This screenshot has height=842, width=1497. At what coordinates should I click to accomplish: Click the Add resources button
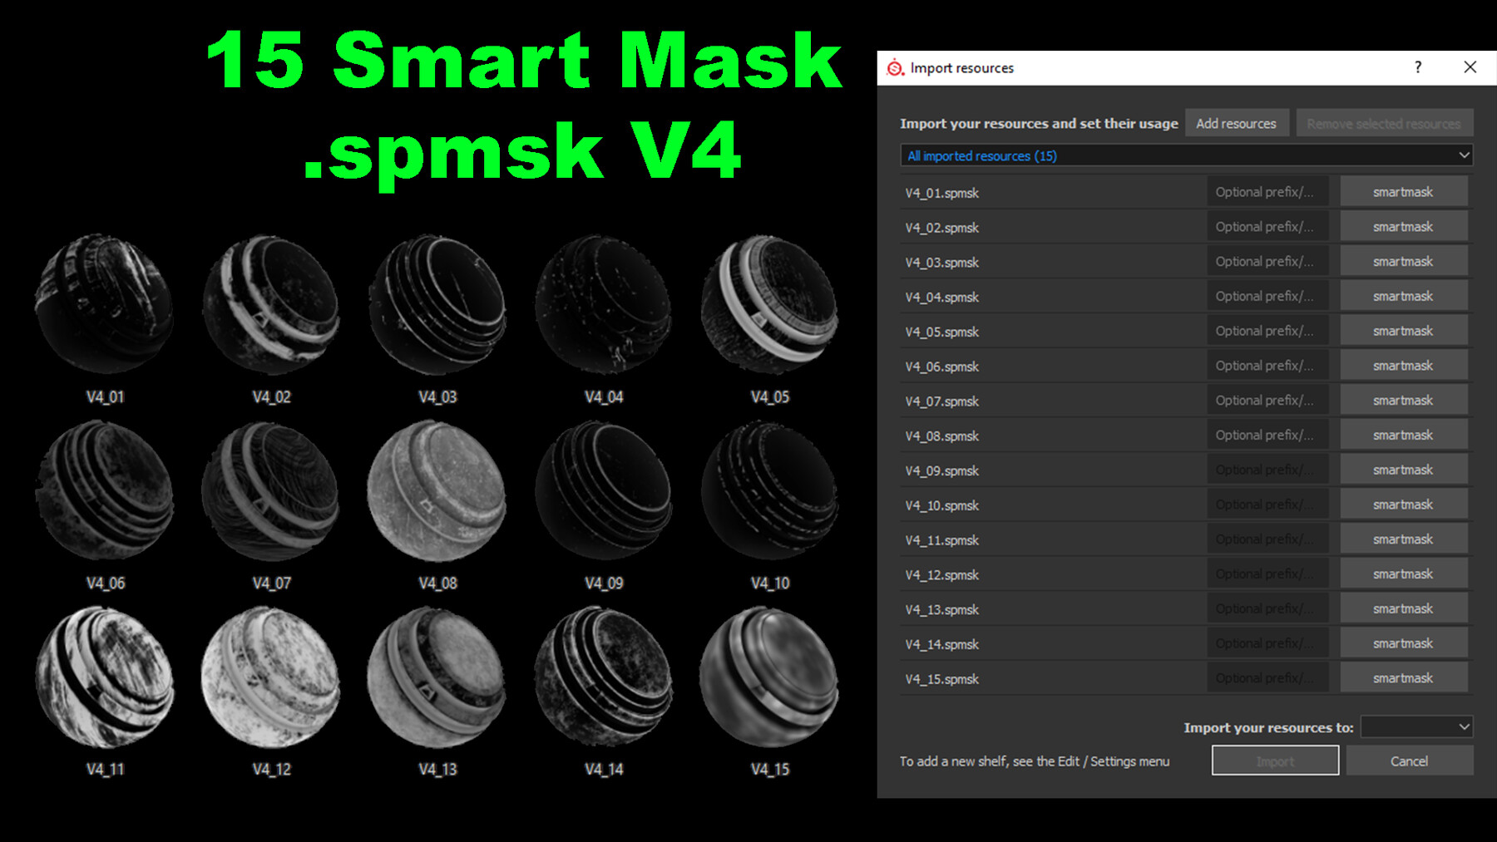click(x=1237, y=122)
